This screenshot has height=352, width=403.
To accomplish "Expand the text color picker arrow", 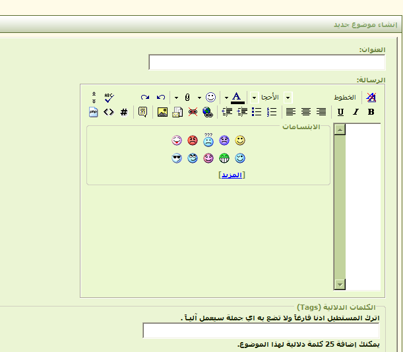I will click(226, 98).
